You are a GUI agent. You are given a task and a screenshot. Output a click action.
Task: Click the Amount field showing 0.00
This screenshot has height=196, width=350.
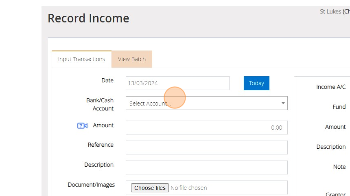click(206, 128)
